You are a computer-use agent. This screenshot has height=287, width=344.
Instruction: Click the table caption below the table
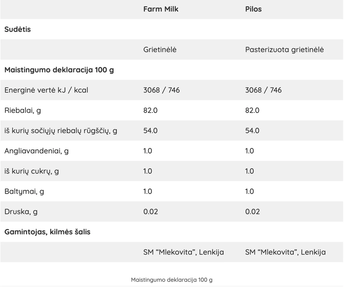172,280
